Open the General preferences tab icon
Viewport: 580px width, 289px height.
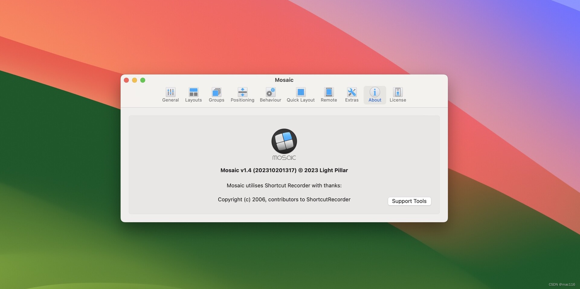point(170,92)
